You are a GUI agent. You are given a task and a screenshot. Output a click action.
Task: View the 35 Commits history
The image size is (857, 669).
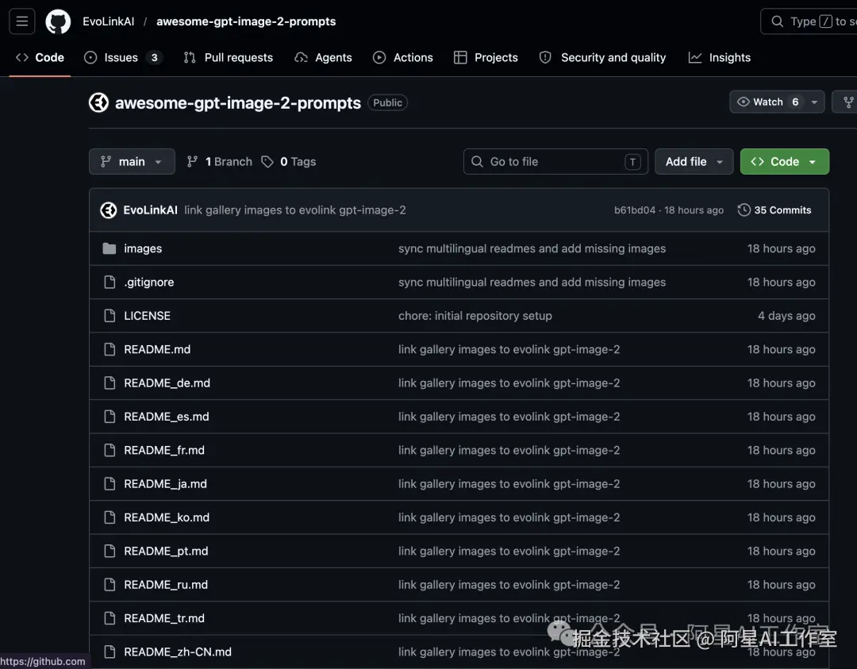(774, 210)
